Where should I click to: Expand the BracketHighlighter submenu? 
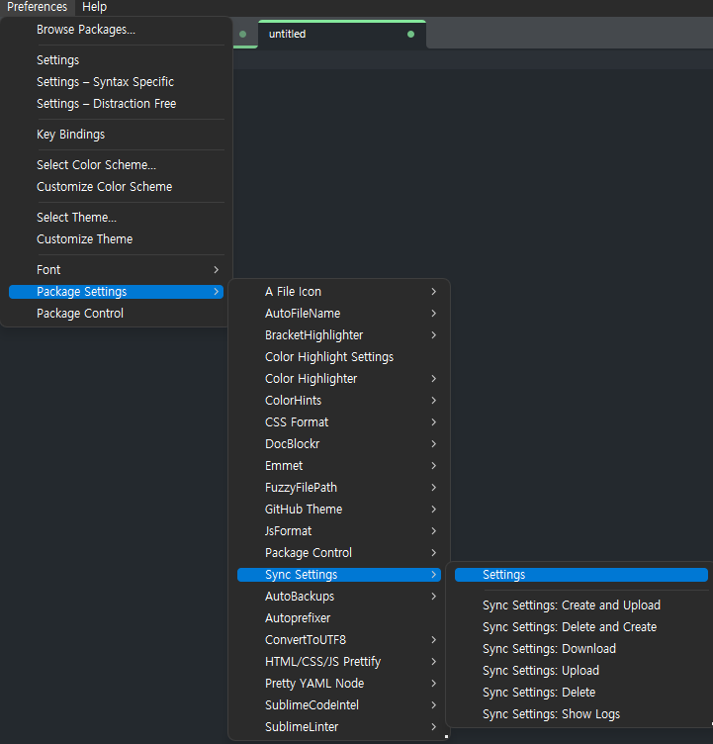tap(339, 335)
